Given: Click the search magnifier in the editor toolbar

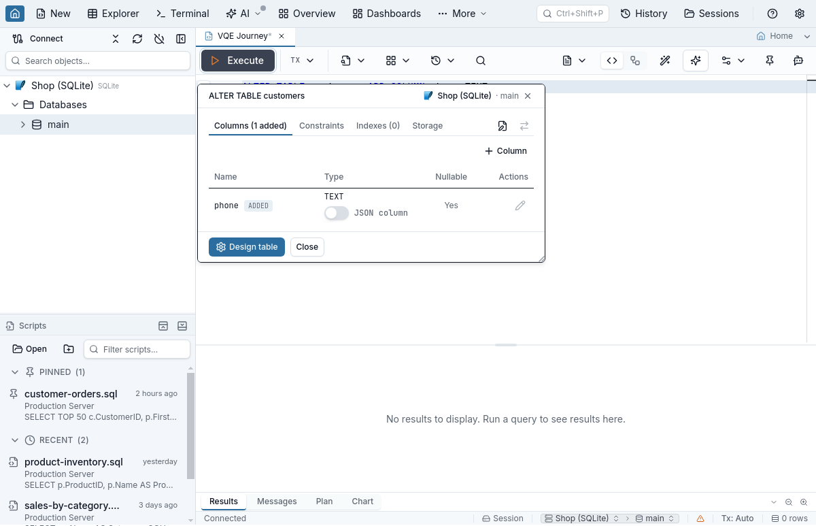Looking at the screenshot, I should pos(481,61).
